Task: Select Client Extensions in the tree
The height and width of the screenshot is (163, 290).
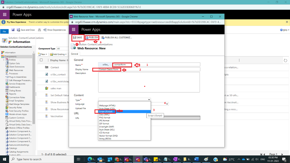Action: 17,67
